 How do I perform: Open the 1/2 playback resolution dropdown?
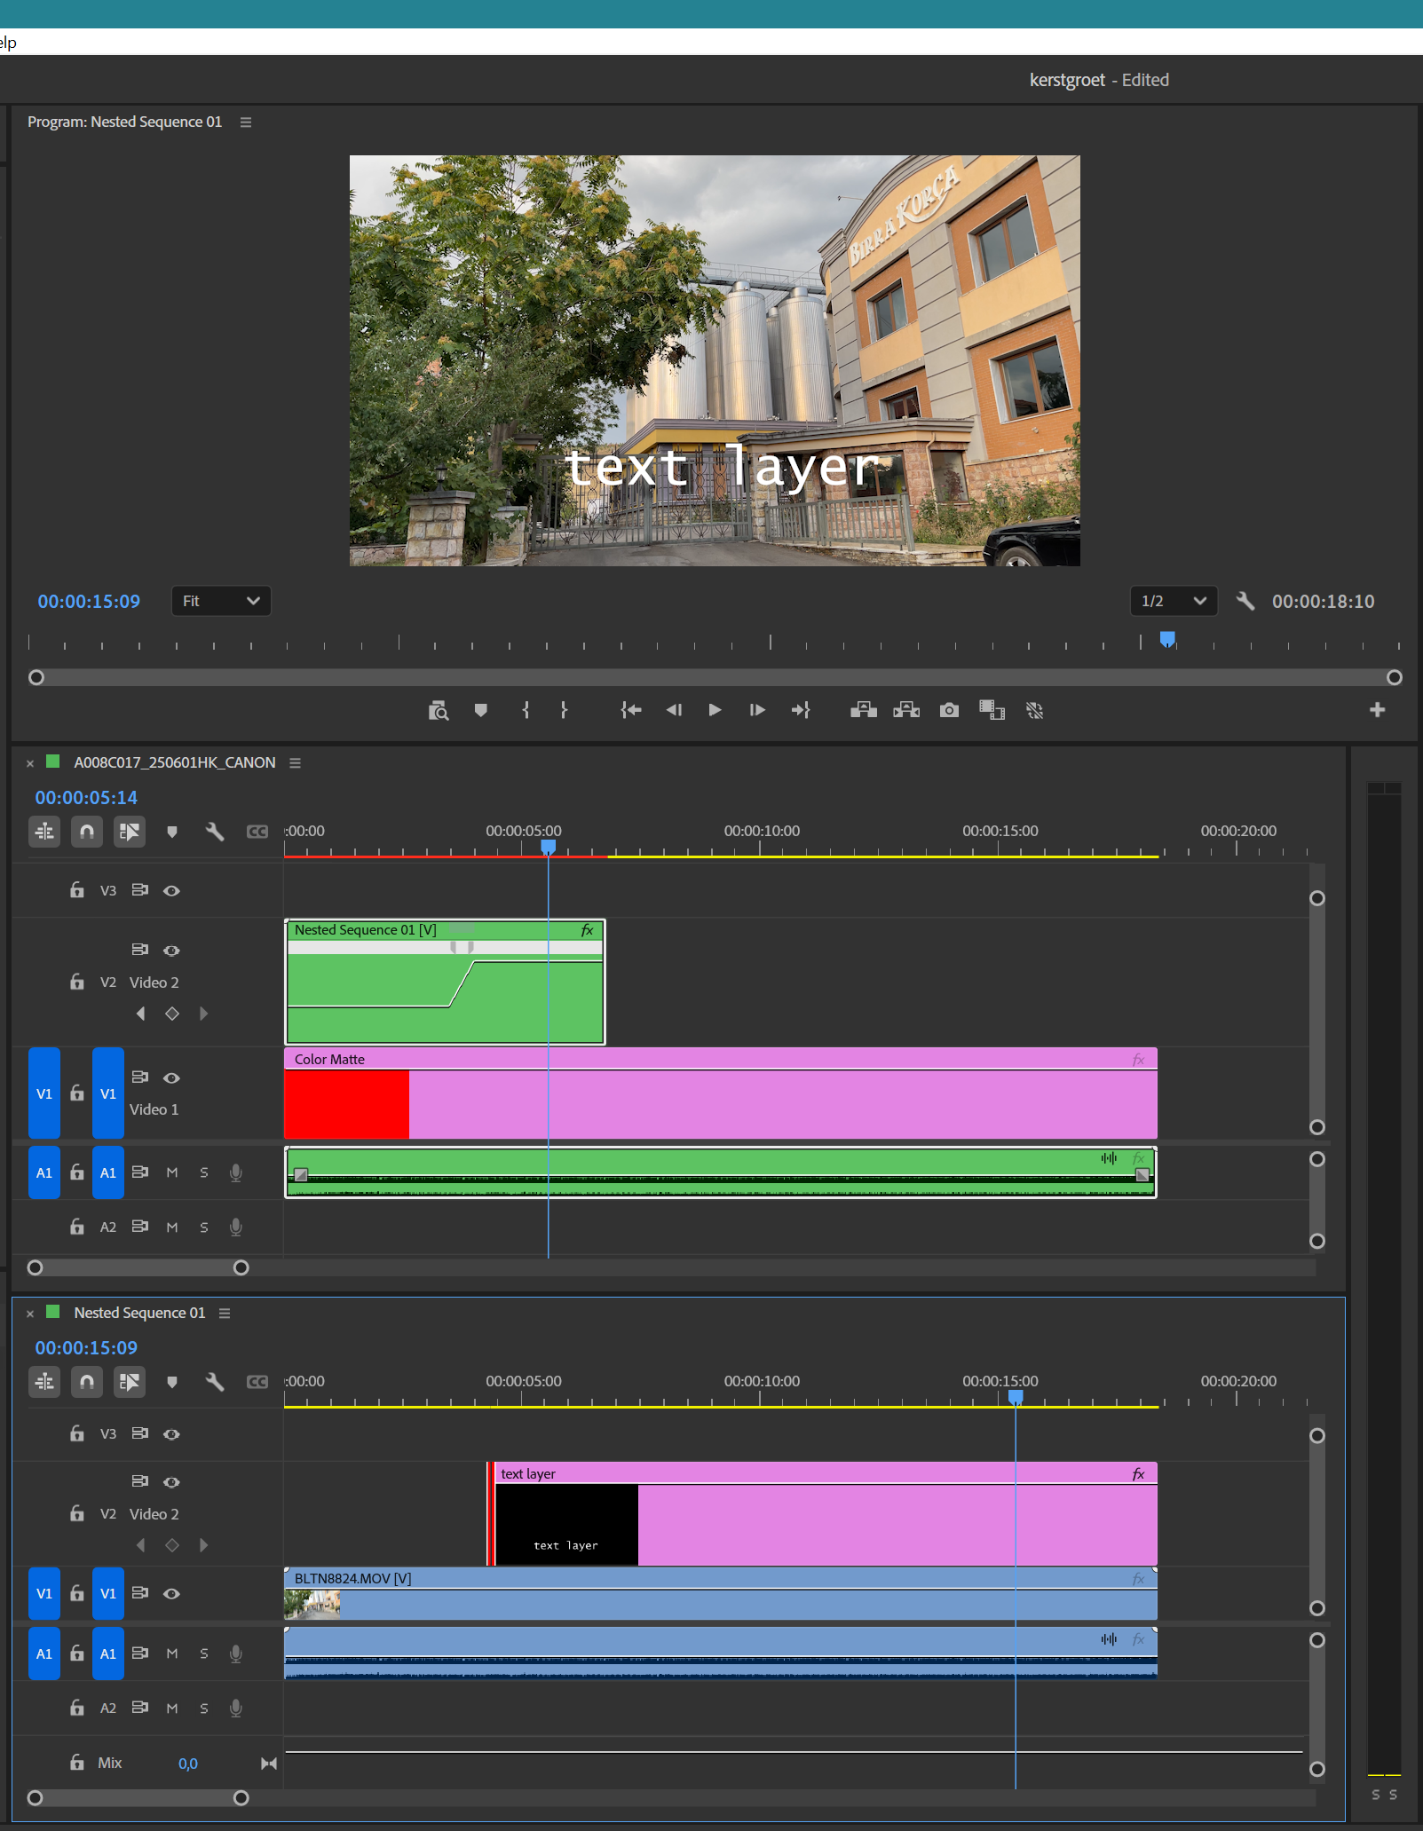pyautogui.click(x=1174, y=601)
